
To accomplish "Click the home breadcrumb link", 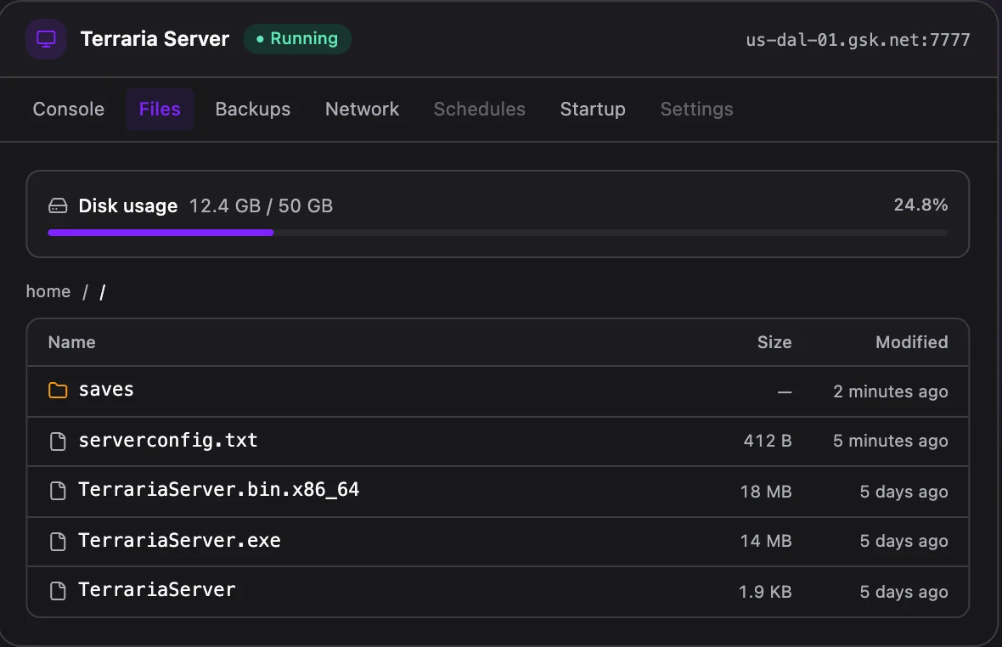I will [48, 291].
